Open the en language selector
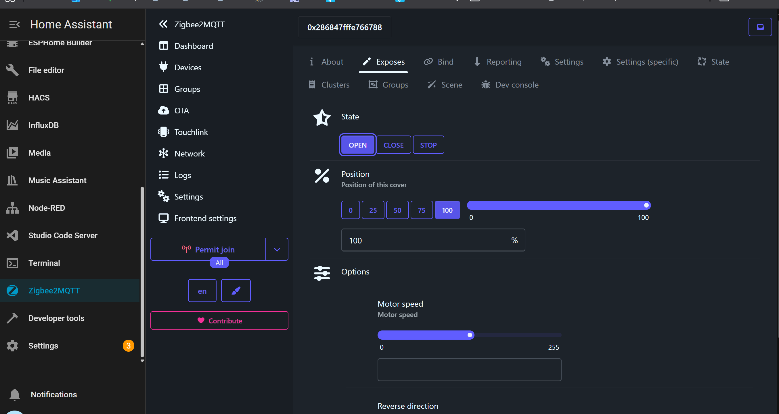The image size is (779, 414). (x=202, y=291)
